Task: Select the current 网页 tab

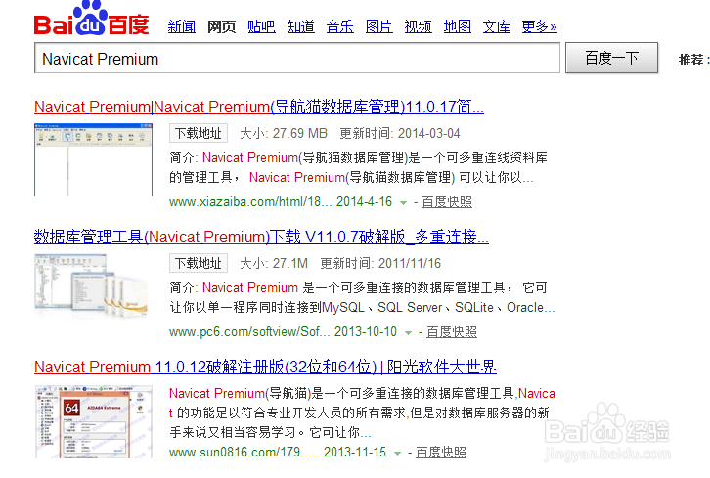Action: pyautogui.click(x=221, y=26)
